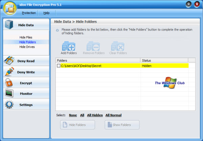Collapse the Hide Data section header
The width and height of the screenshot is (203, 141).
click(x=26, y=24)
